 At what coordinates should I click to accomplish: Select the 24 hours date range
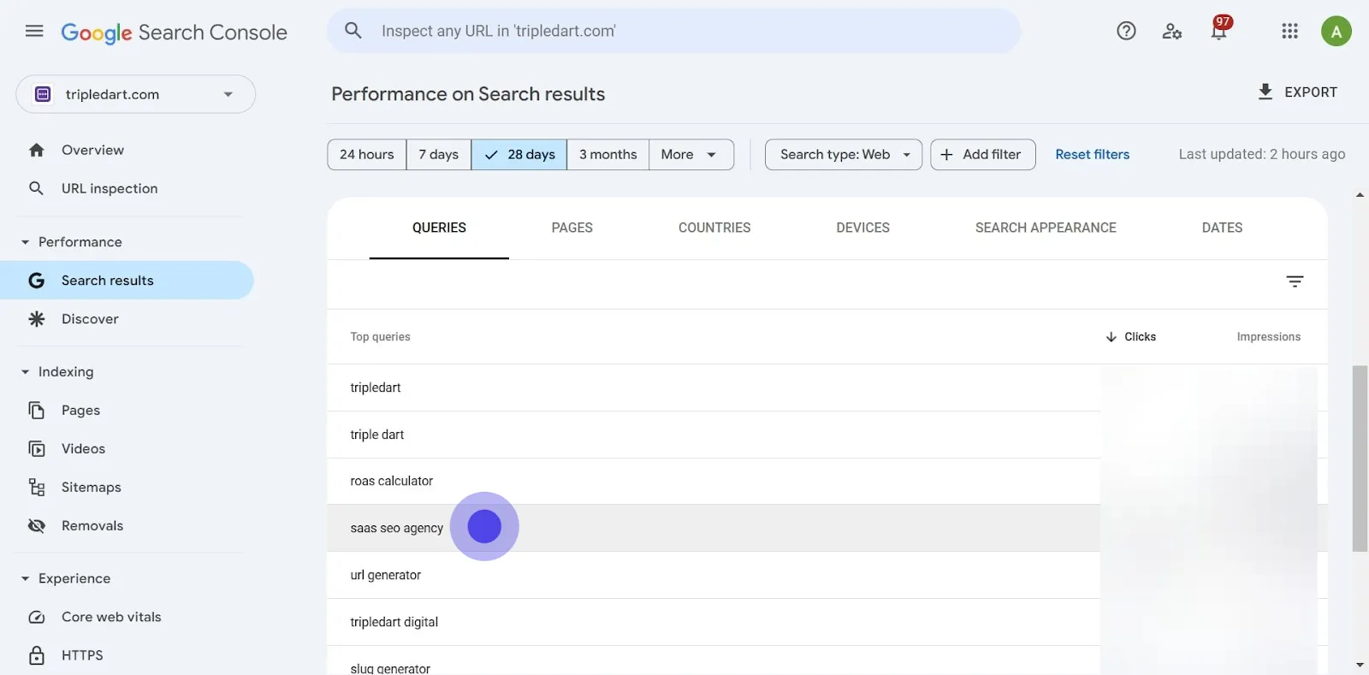pos(366,155)
